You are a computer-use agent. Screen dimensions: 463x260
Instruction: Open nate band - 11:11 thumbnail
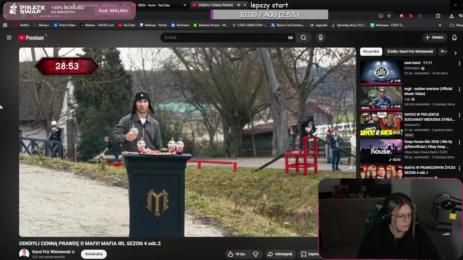(381, 72)
